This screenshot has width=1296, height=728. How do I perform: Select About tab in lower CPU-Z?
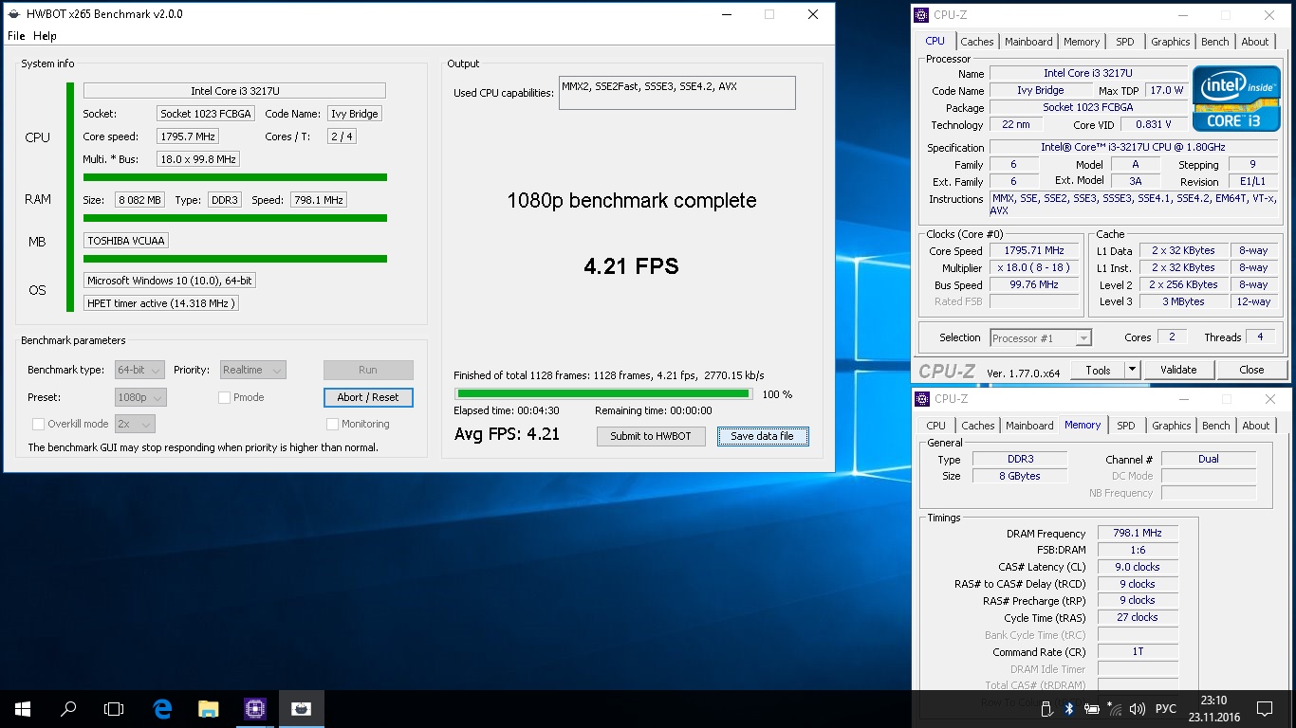1256,426
